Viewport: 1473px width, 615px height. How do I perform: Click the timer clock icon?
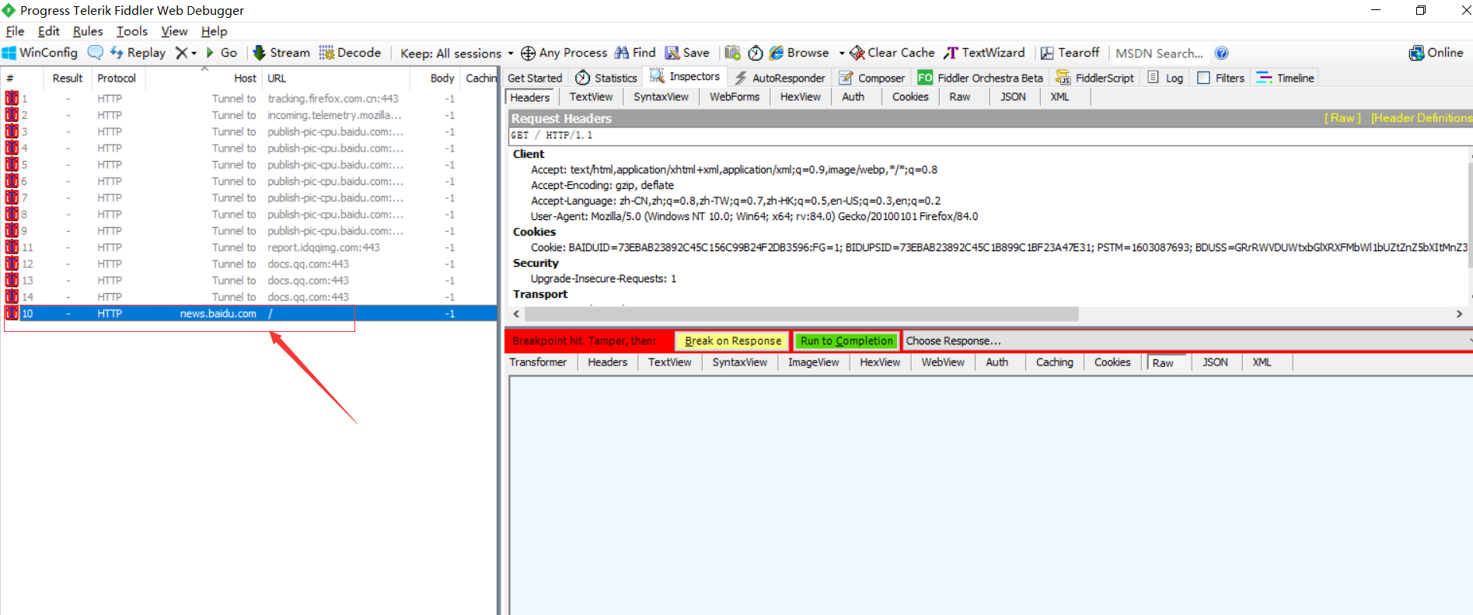pos(756,53)
